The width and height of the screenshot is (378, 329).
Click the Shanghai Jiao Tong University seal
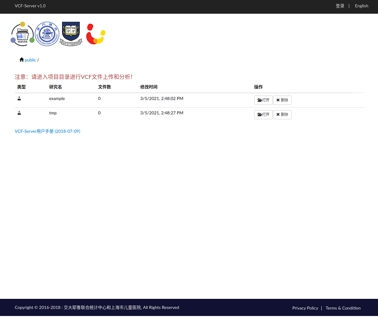coord(47,34)
